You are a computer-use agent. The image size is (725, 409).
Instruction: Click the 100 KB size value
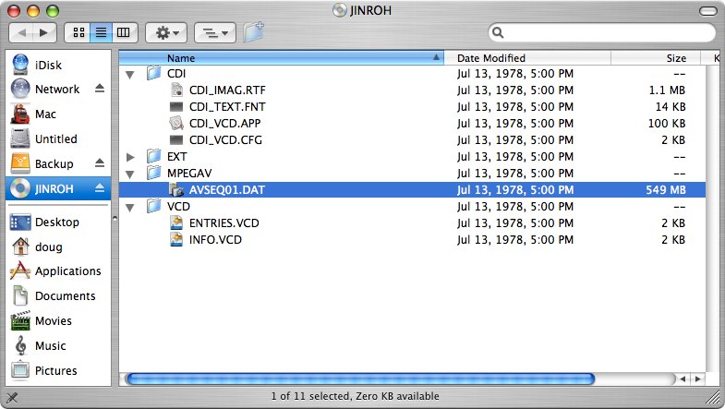click(667, 124)
